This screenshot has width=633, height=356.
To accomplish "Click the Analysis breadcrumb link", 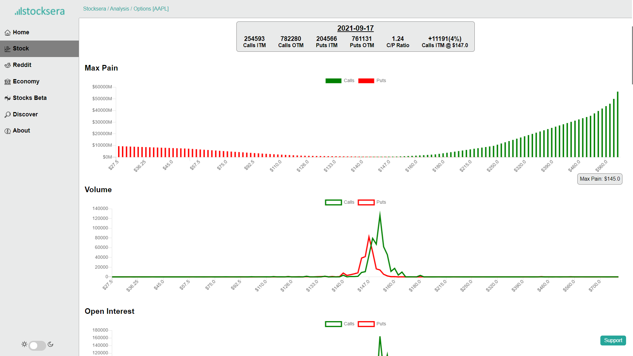I will (119, 9).
